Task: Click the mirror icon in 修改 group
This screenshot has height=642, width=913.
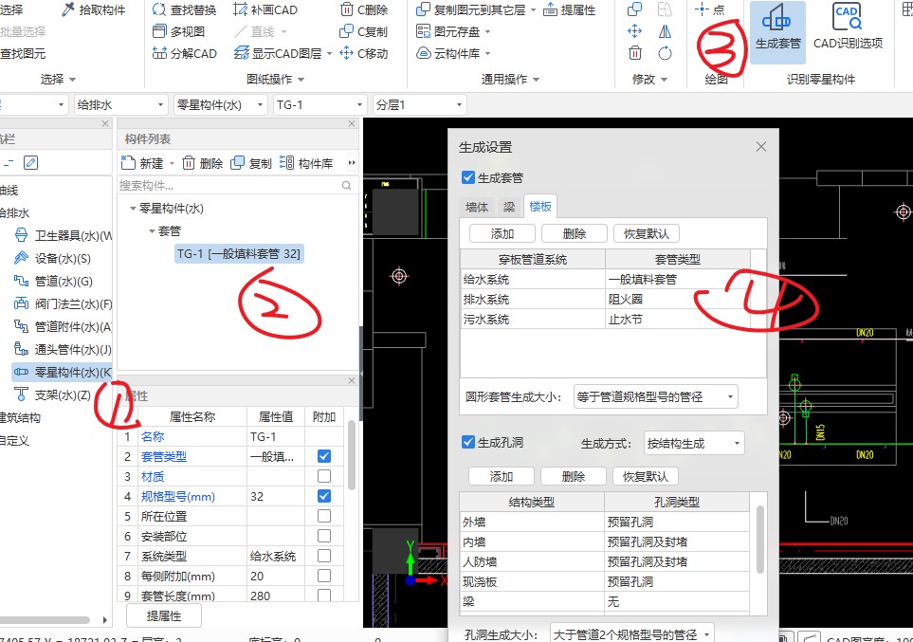Action: pos(665,31)
